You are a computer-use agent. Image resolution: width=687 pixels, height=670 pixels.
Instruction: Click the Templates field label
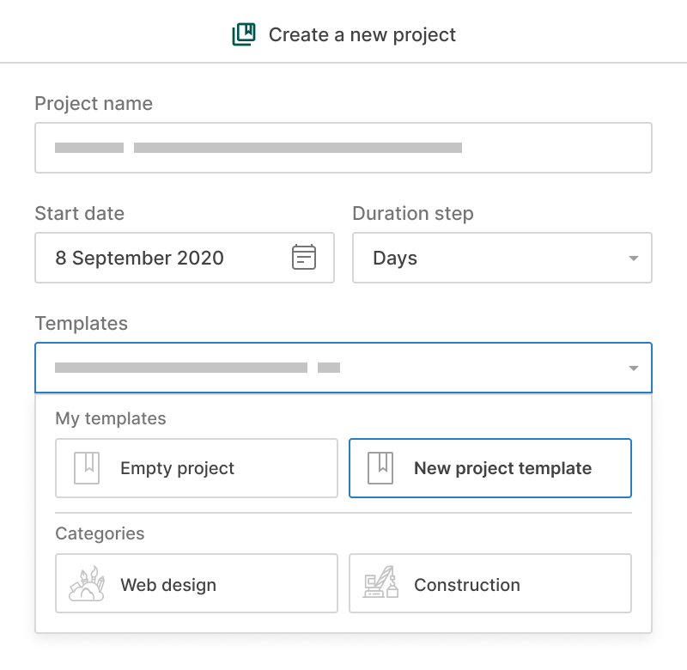(81, 324)
